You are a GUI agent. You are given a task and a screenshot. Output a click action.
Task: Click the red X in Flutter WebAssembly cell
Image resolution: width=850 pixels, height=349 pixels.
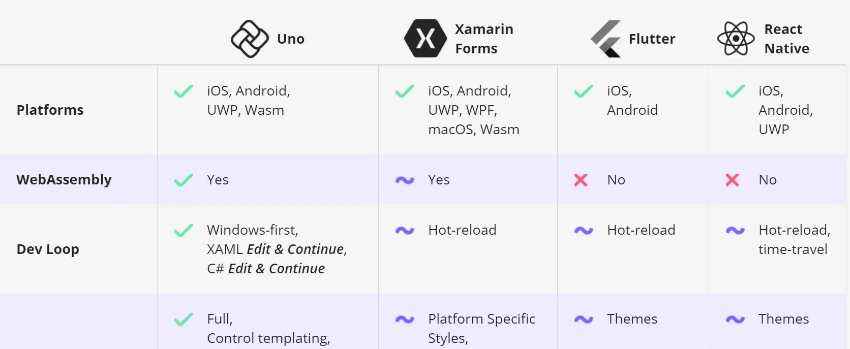pos(581,180)
